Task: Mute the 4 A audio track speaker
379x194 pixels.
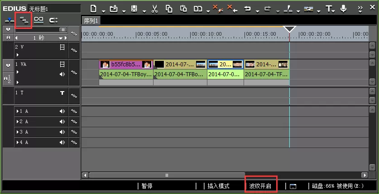Action: [x=62, y=143]
